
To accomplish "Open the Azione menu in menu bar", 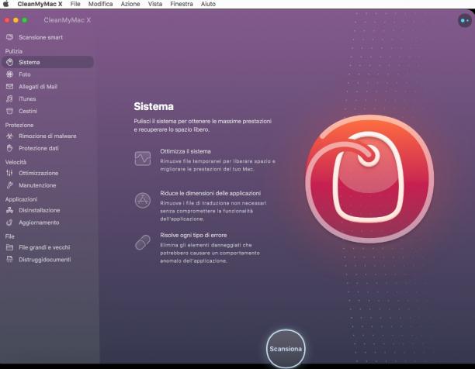I will (130, 4).
